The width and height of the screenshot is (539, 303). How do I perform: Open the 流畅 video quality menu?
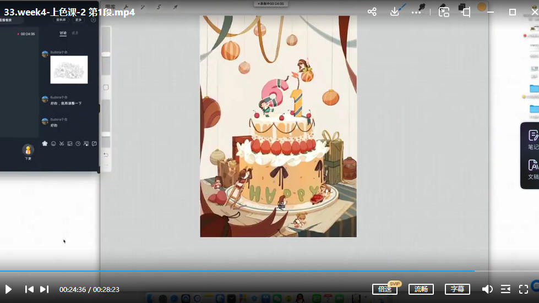pos(421,289)
